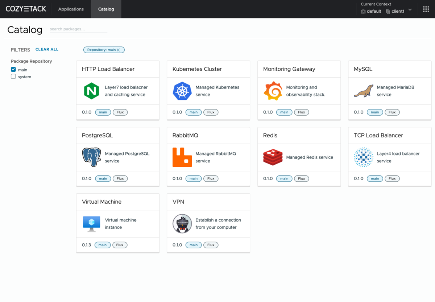The height and width of the screenshot is (302, 435).
Task: Expand the Current Context dropdown chevron
Action: 410,10
